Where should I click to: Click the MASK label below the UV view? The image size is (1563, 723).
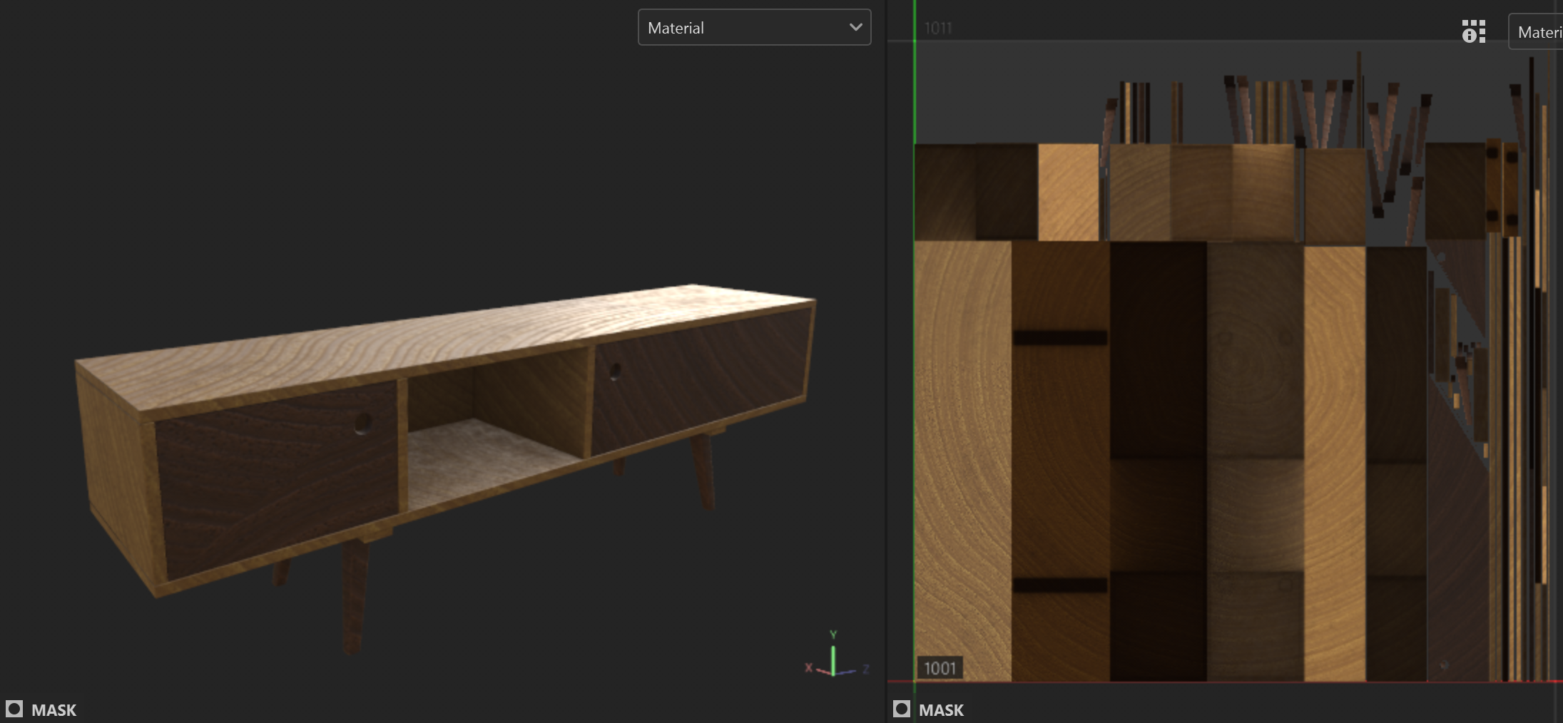(941, 710)
